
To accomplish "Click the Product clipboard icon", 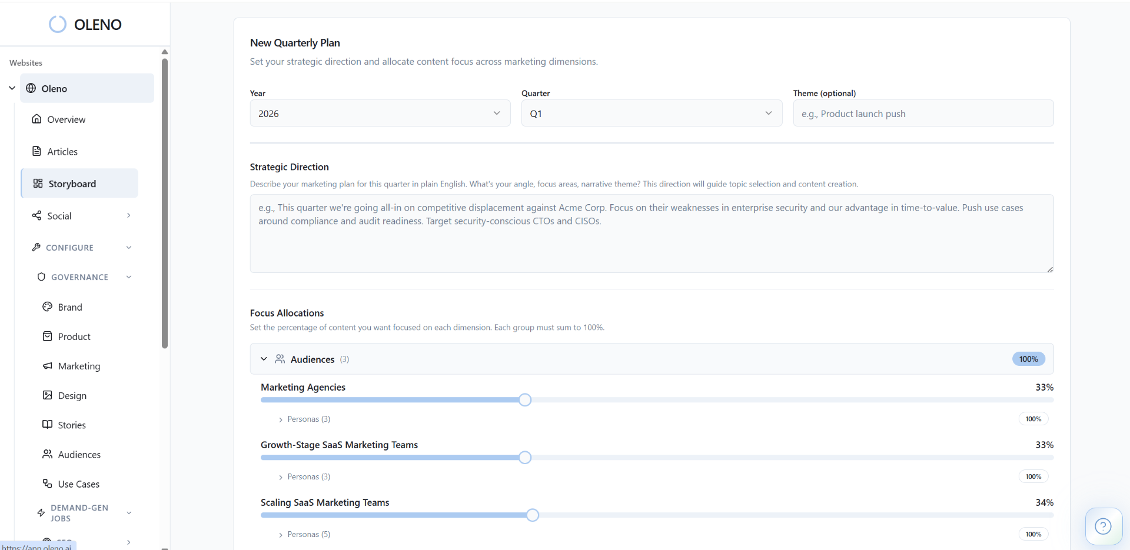I will click(48, 336).
